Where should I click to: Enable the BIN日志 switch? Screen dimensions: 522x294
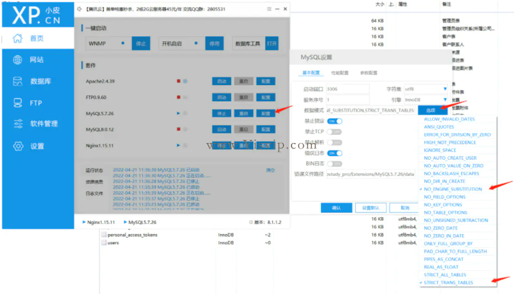pyautogui.click(x=334, y=164)
